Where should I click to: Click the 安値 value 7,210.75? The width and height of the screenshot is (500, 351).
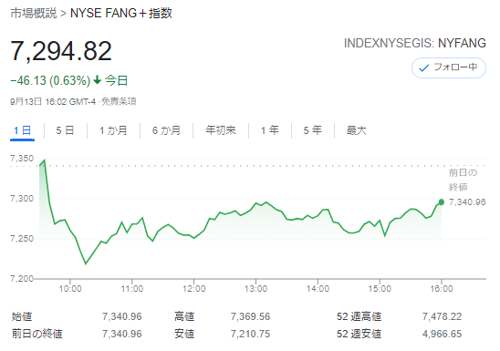pos(250,334)
